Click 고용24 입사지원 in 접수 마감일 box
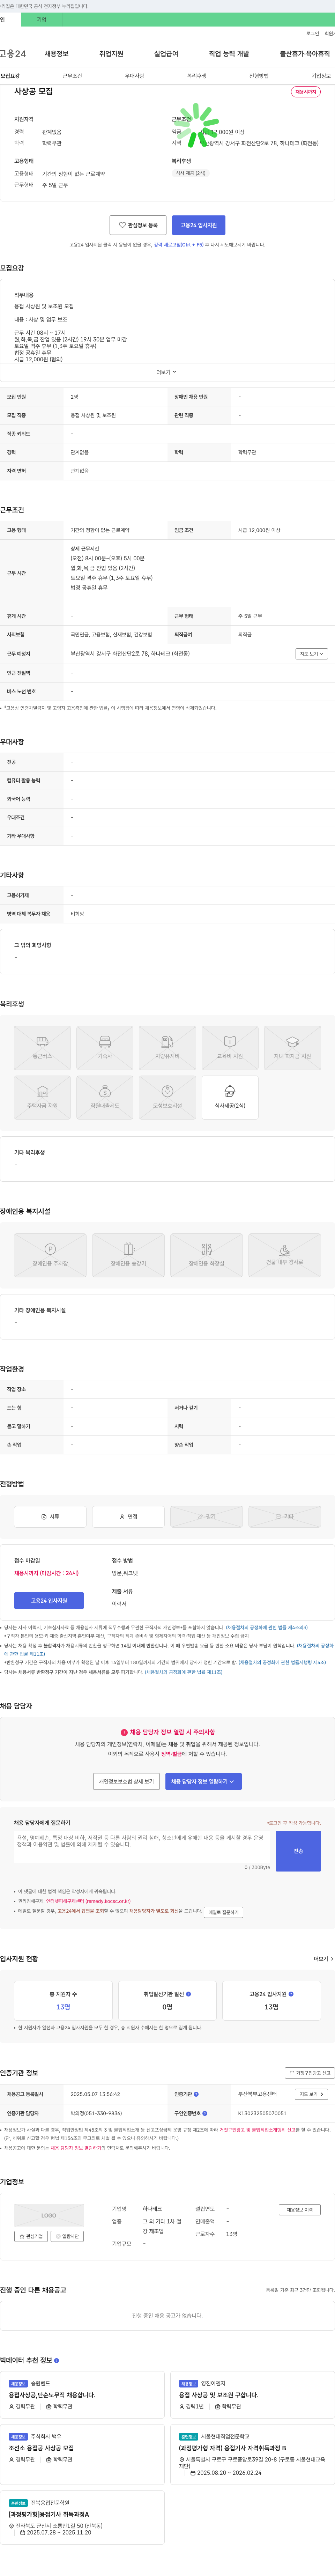Image resolution: width=335 pixels, height=2576 pixels. [49, 1601]
